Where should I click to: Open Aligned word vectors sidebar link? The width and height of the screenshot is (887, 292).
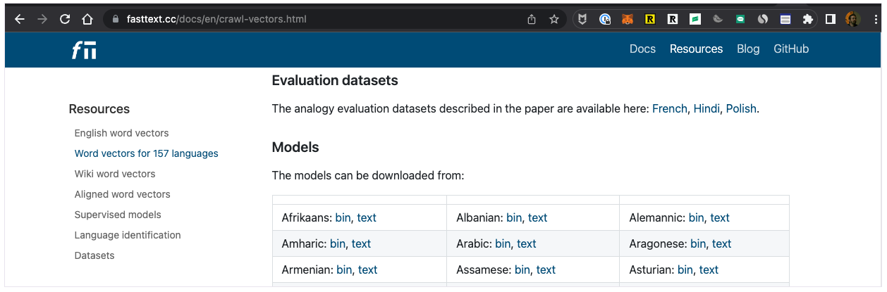pos(122,194)
